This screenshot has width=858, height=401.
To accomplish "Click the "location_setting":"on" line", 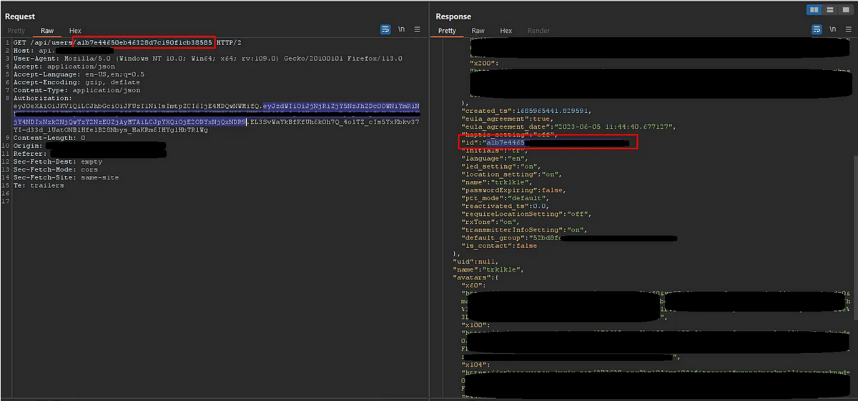I will click(x=512, y=174).
